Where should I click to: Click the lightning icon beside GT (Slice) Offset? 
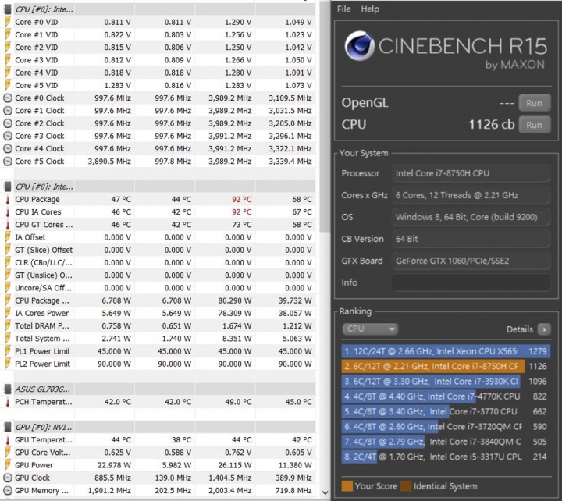pos(8,250)
